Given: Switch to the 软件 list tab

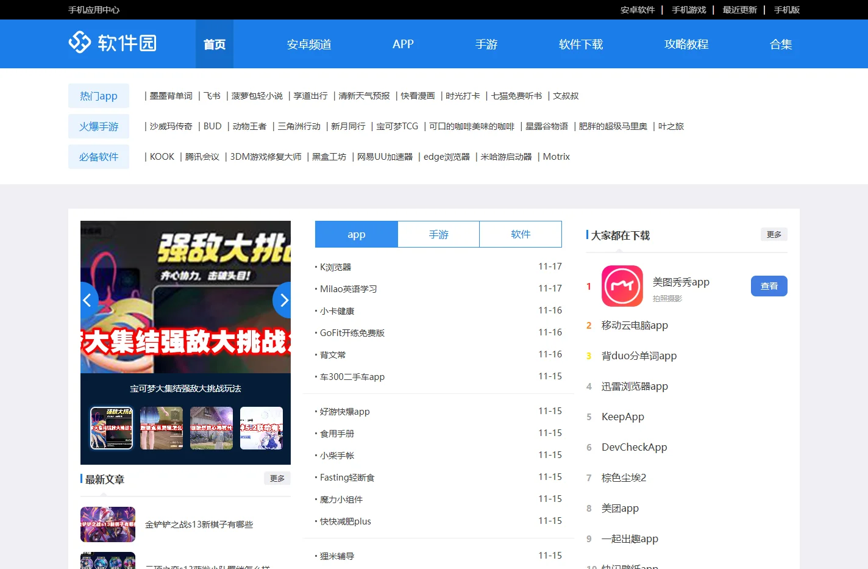Looking at the screenshot, I should 521,234.
